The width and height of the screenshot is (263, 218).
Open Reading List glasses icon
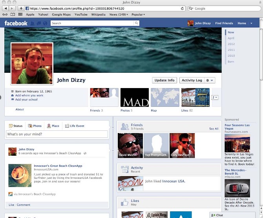click(x=5, y=14)
